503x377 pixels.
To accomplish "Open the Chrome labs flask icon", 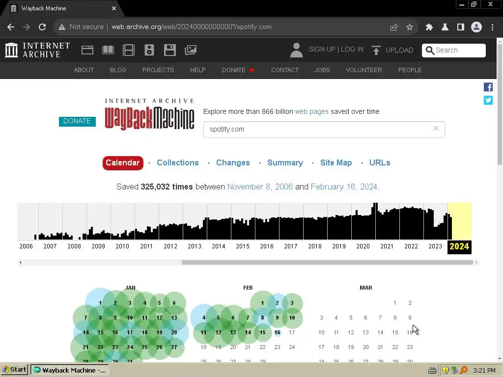I will tap(445, 27).
